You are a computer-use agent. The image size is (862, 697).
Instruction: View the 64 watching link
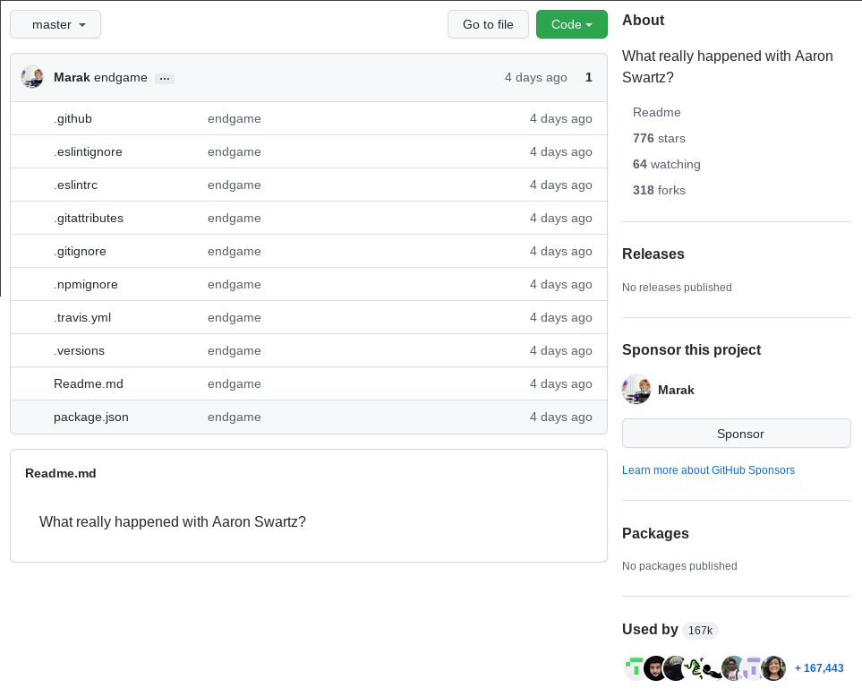tap(666, 164)
